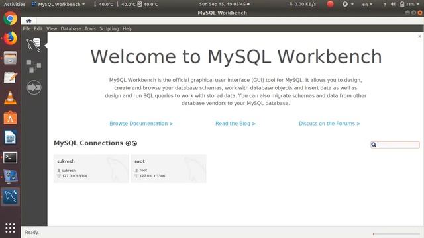The width and height of the screenshot is (424, 238).
Task: Click the volume icon in system tray
Action: point(393,4)
